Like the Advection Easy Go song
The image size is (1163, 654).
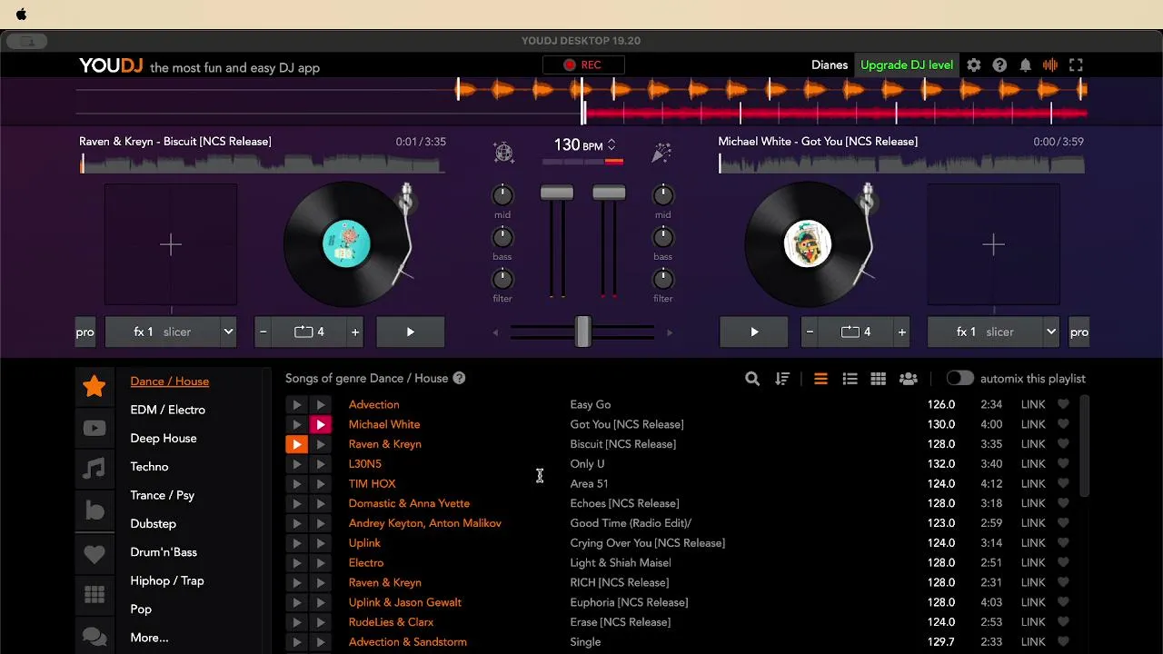point(1063,404)
